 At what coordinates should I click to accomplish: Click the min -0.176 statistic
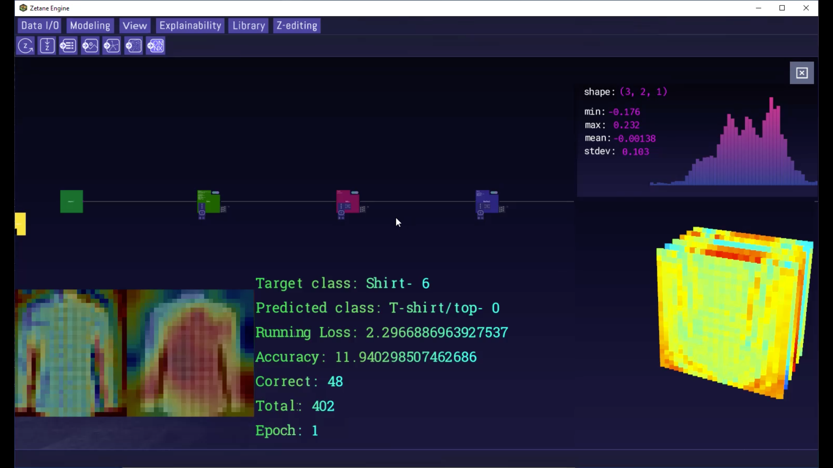[612, 112]
